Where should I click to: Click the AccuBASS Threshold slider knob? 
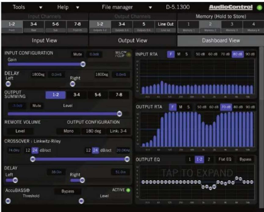[x=8, y=201]
